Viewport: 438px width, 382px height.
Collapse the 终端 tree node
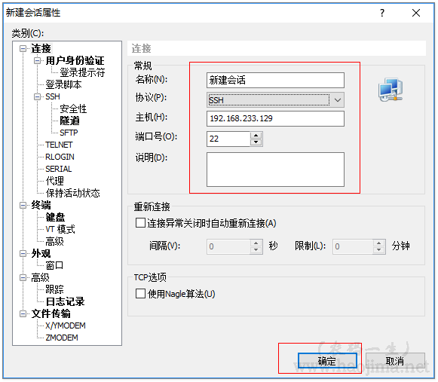point(23,206)
